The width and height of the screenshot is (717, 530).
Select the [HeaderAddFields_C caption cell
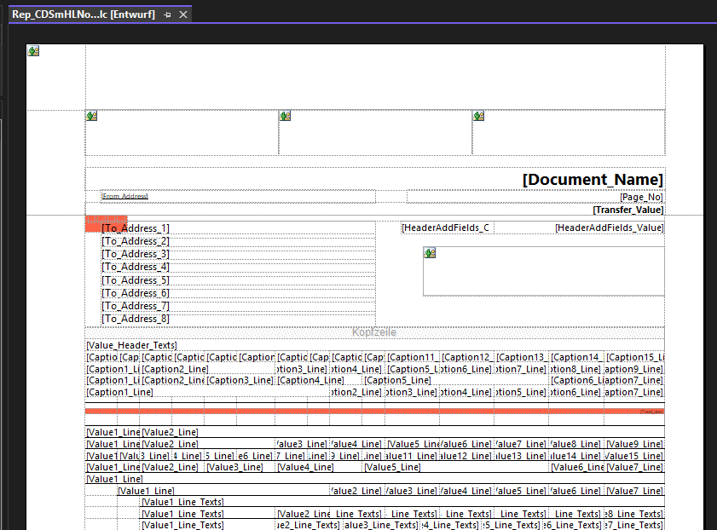pyautogui.click(x=448, y=228)
